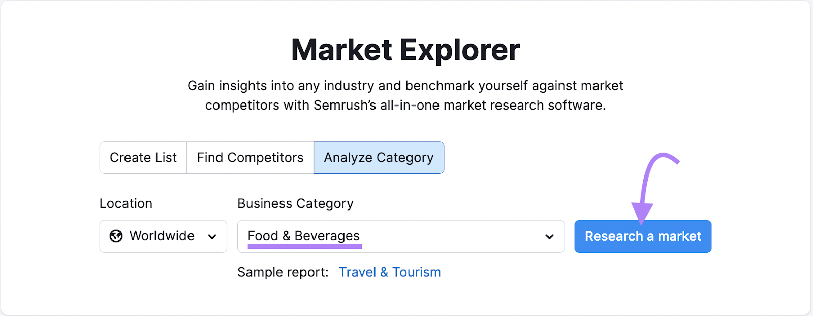Click the Business Category label
Viewport: 813px width, 316px height.
click(x=295, y=203)
